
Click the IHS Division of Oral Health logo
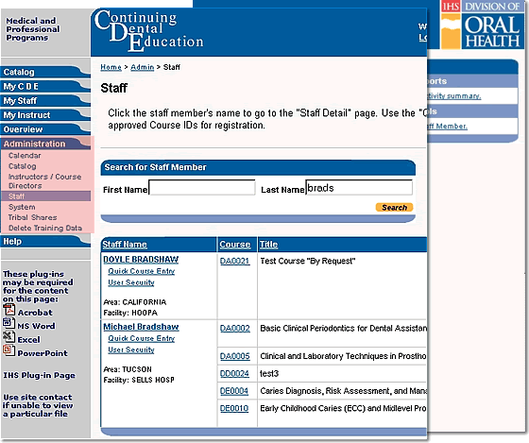tap(482, 25)
